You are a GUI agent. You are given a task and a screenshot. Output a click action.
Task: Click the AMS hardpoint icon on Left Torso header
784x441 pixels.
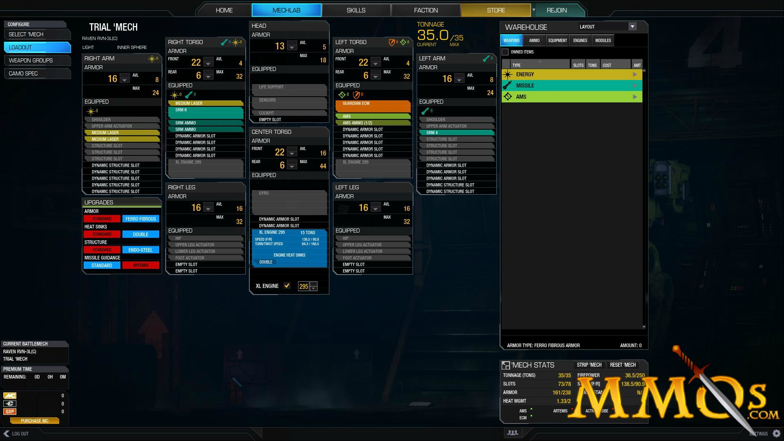click(x=403, y=42)
